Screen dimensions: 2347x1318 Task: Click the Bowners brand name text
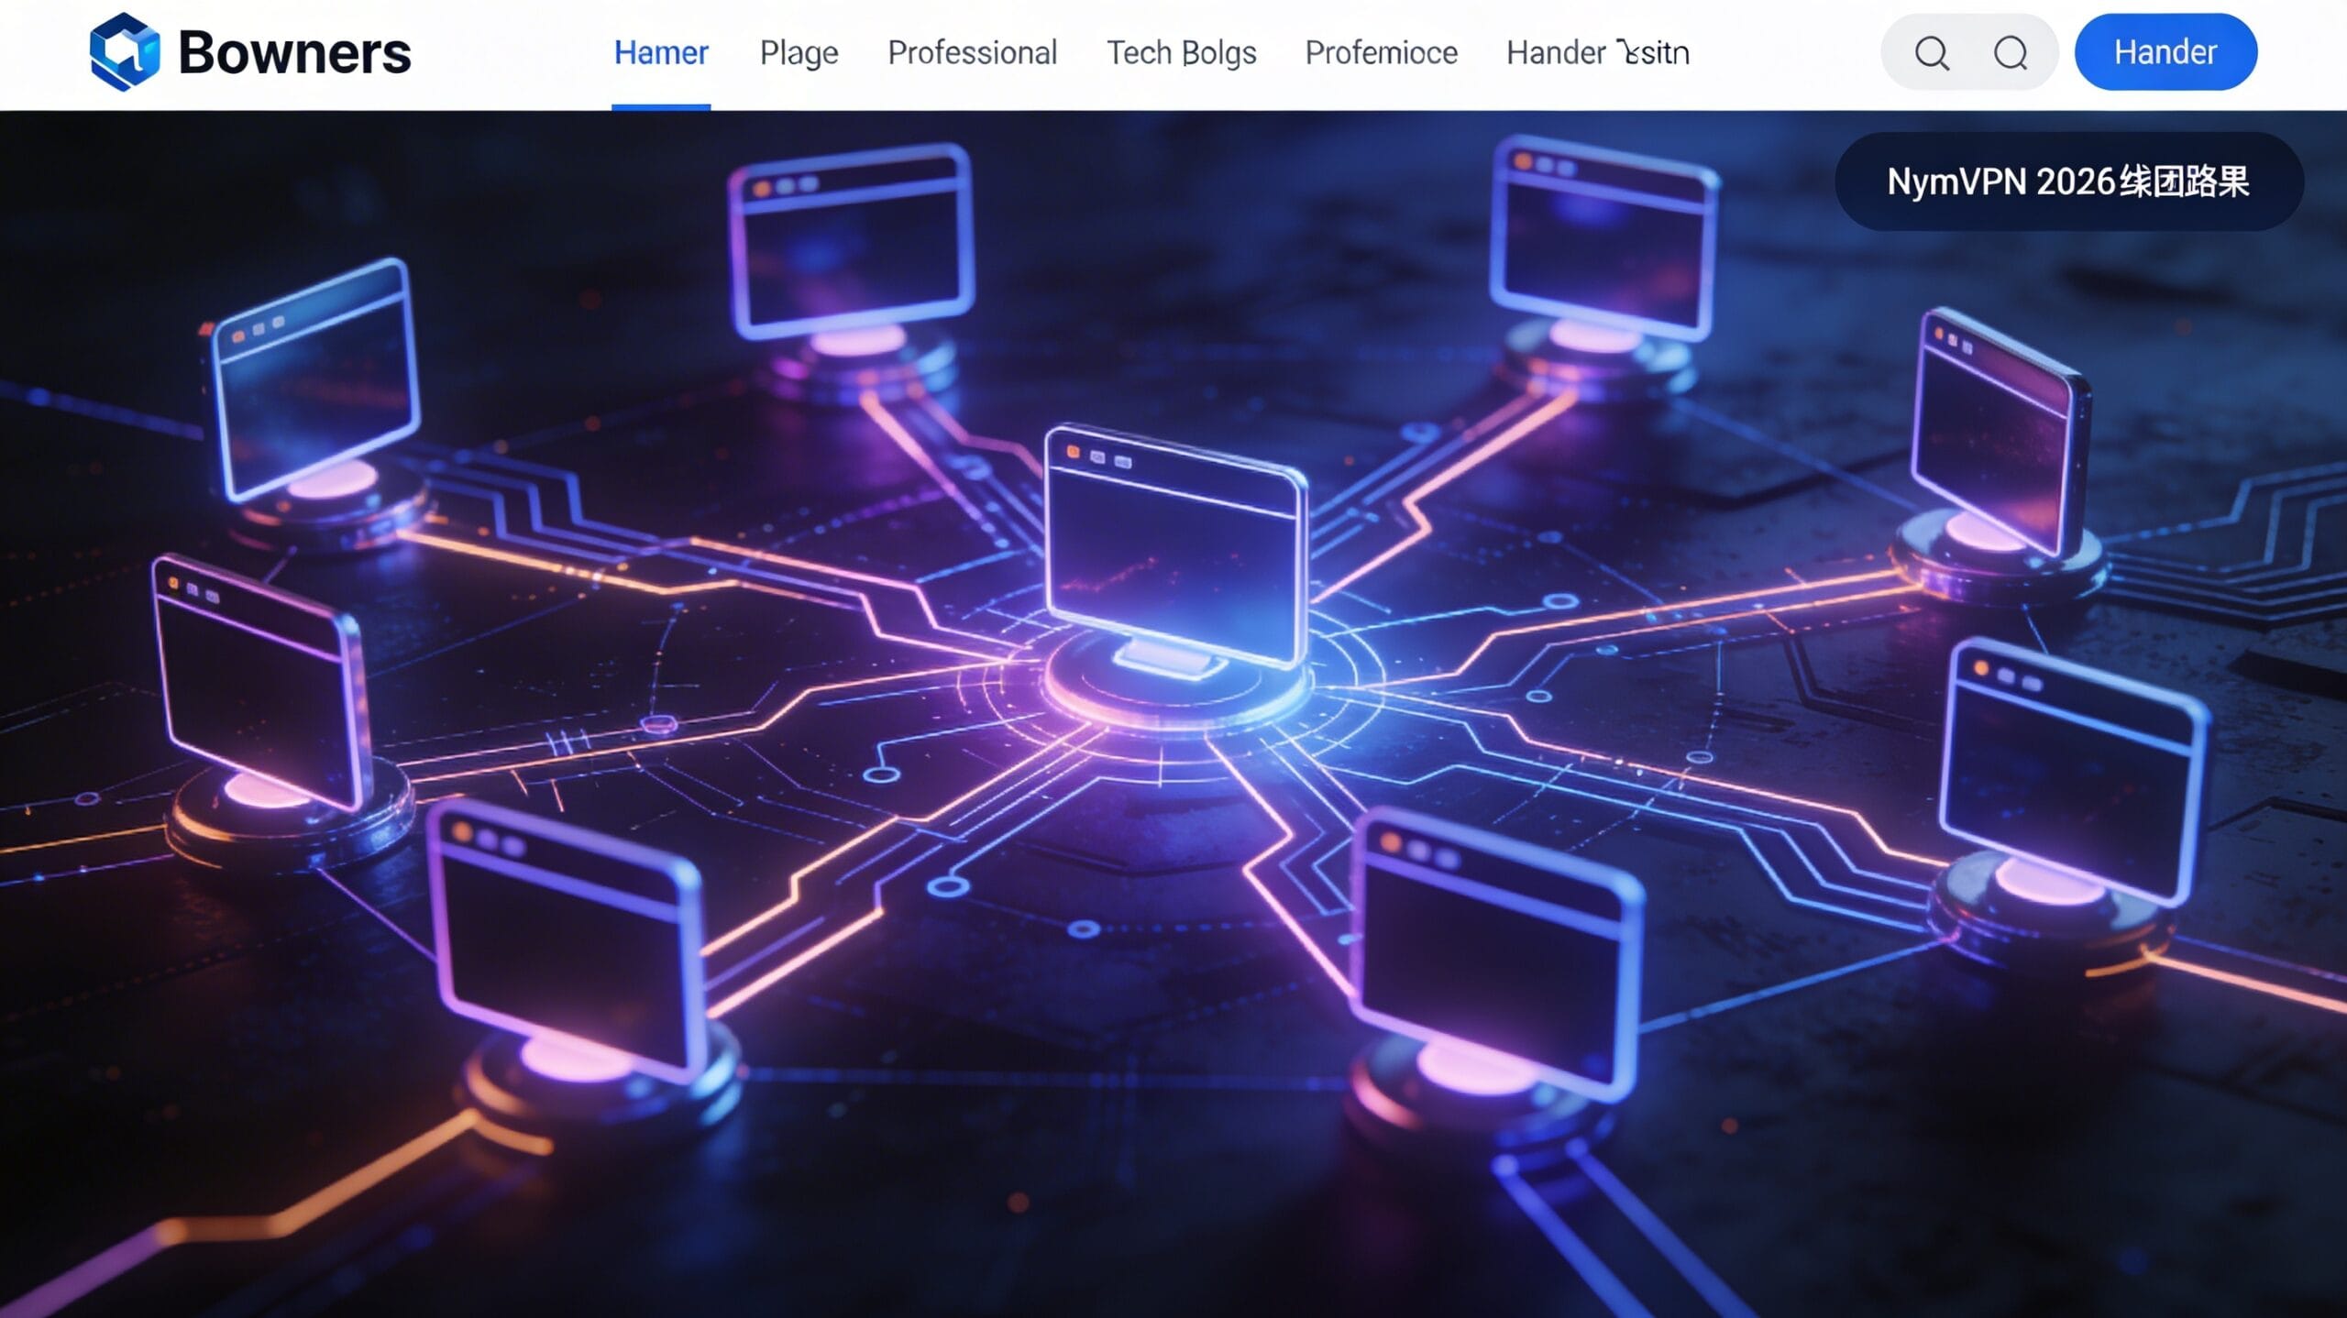pyautogui.click(x=294, y=53)
